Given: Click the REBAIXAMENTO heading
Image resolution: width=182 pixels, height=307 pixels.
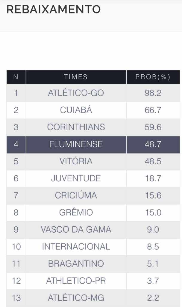Looking at the screenshot, I should (54, 9).
